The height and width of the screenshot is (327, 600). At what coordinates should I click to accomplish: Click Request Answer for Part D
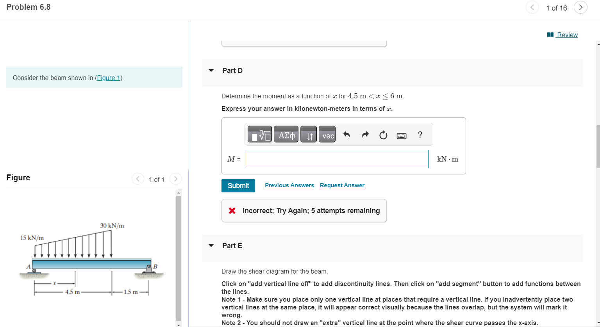tap(342, 185)
